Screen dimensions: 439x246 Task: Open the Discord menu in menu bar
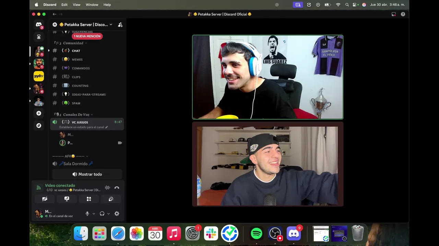coord(50,5)
